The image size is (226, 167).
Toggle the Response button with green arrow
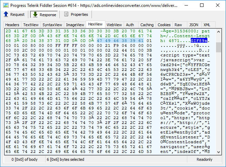(44, 14)
